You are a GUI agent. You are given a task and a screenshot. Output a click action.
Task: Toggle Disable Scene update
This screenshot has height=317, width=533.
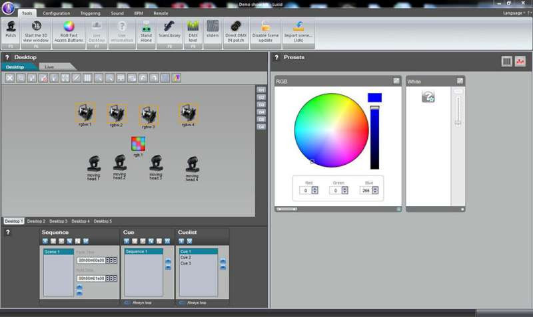click(266, 29)
